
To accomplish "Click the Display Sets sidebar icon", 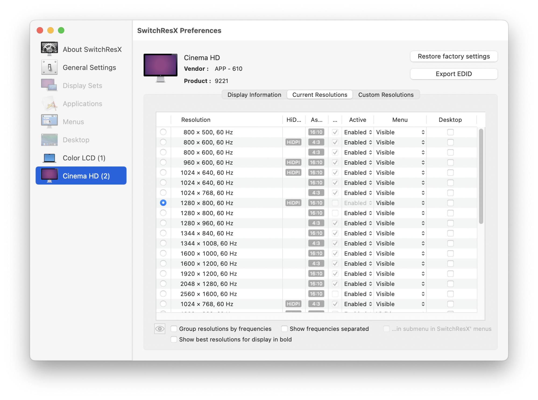I will (49, 85).
